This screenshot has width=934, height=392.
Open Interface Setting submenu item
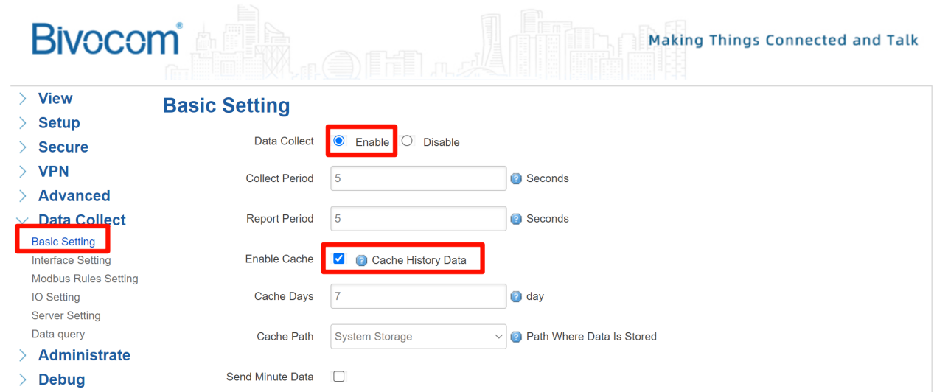tap(72, 260)
